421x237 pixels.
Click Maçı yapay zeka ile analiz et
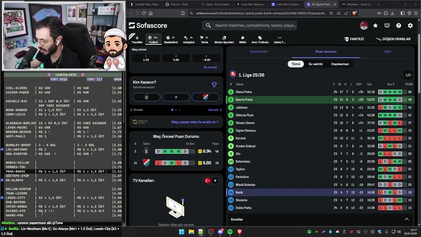[195, 122]
